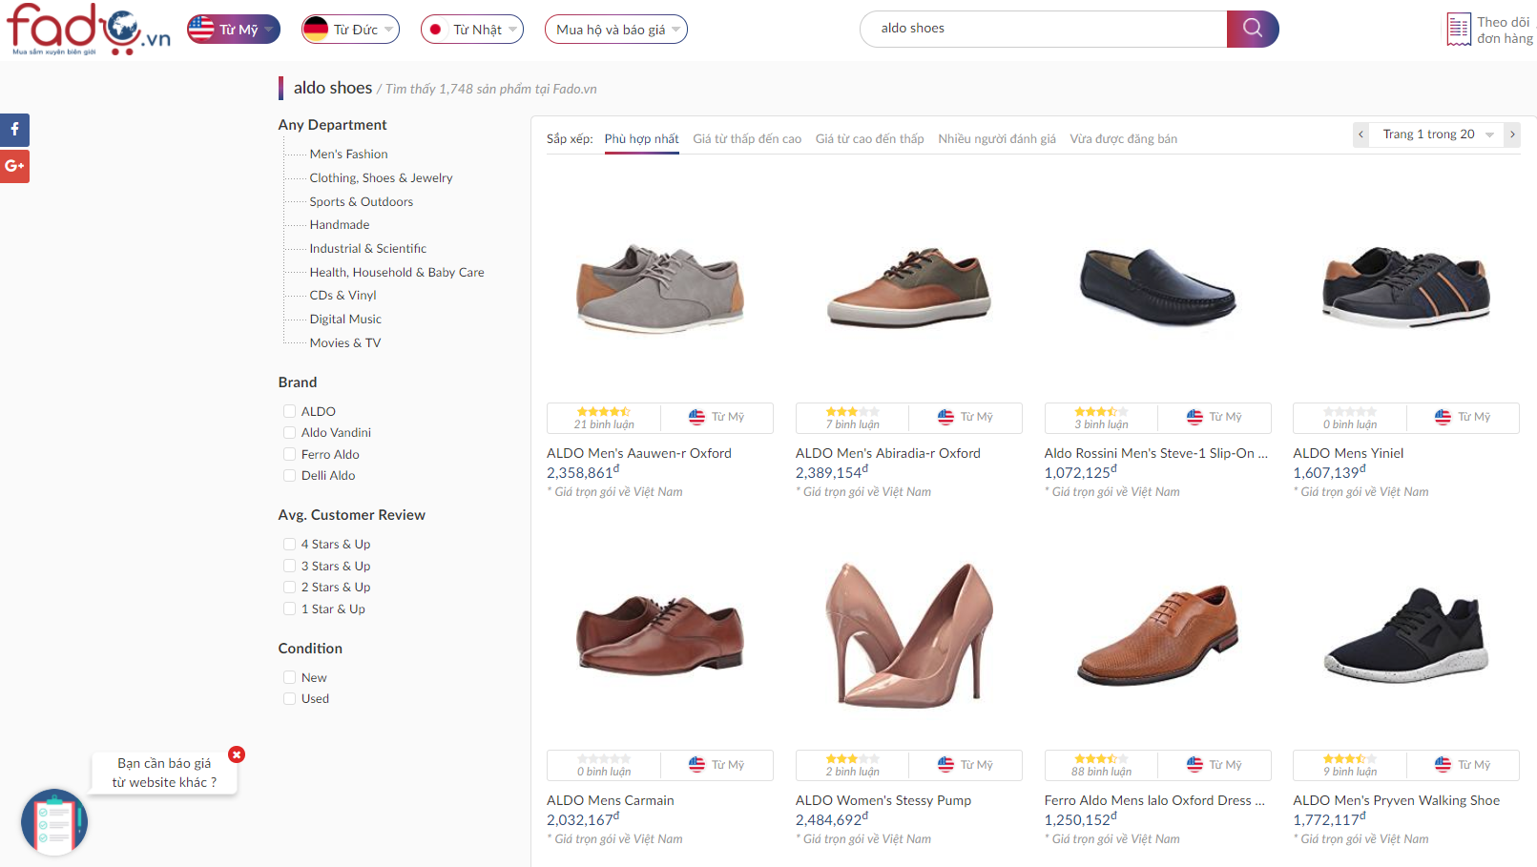The width and height of the screenshot is (1537, 867).
Task: Click star rating of Ferro Aldo Oxford
Action: (1101, 759)
